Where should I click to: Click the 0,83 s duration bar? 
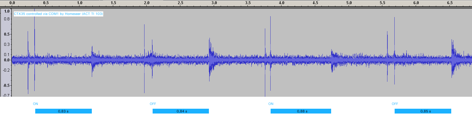pos(63,111)
